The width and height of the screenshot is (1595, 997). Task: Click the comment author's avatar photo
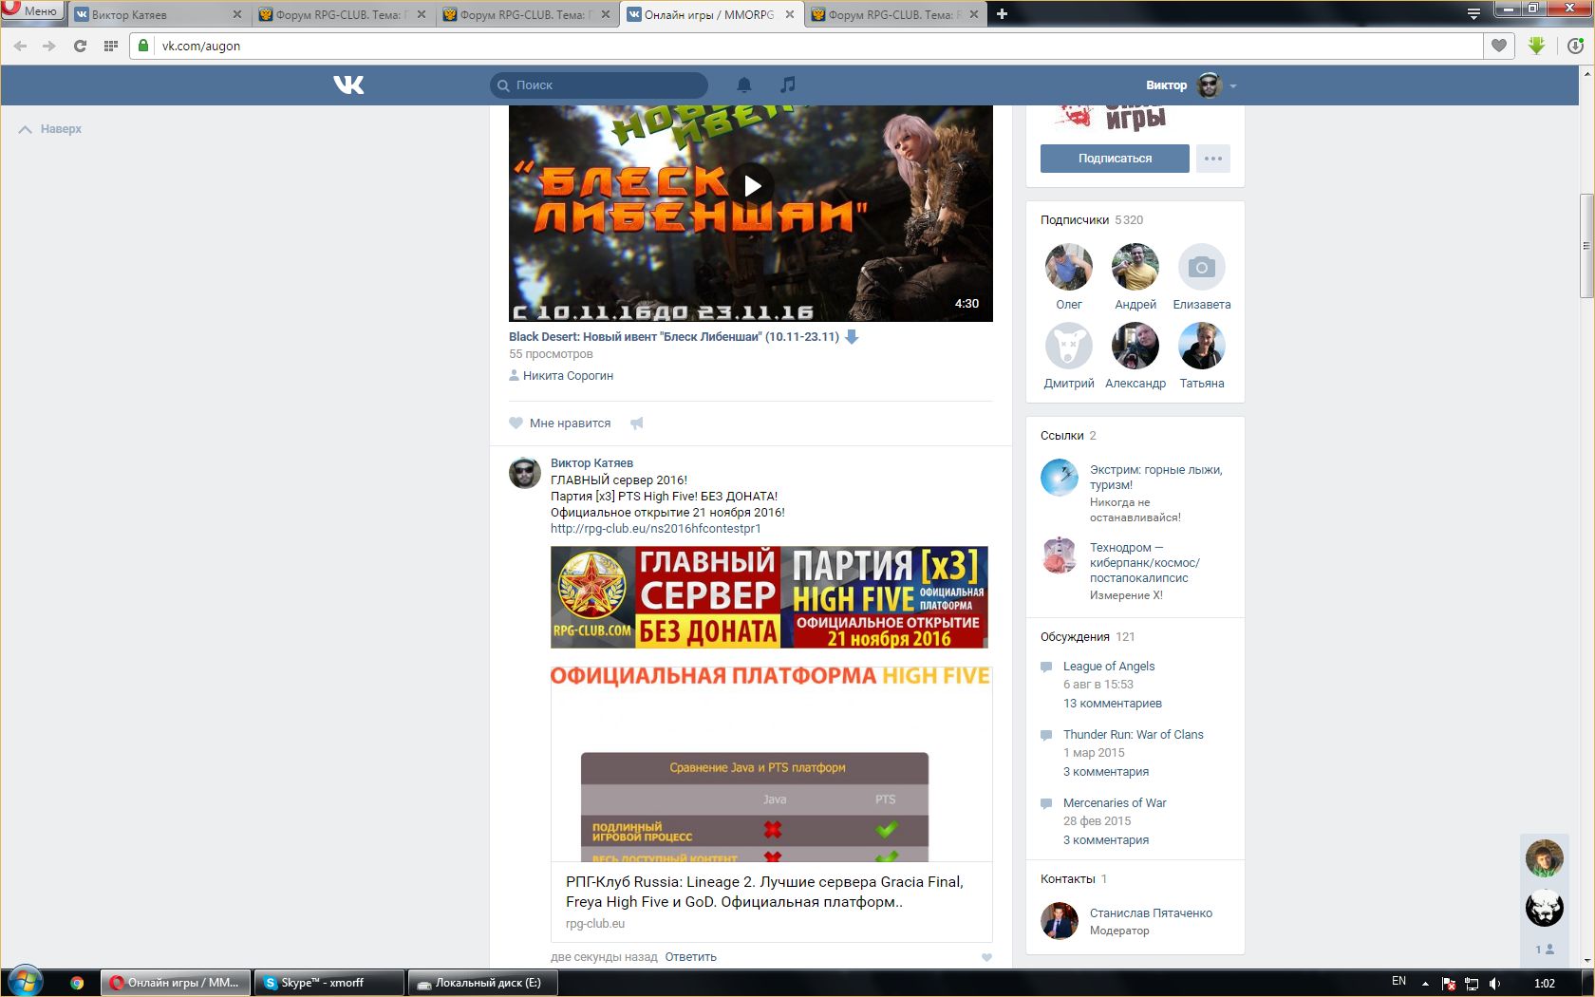tap(525, 473)
